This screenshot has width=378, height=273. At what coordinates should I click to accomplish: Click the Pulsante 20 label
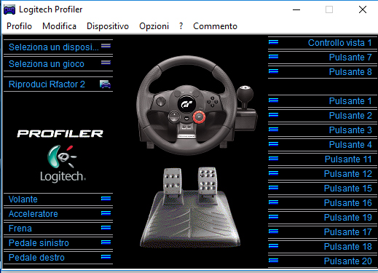coord(348,261)
